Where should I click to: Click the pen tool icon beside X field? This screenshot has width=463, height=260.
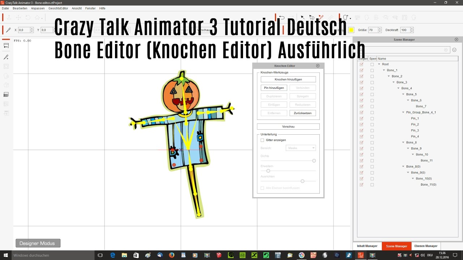click(x=9, y=30)
